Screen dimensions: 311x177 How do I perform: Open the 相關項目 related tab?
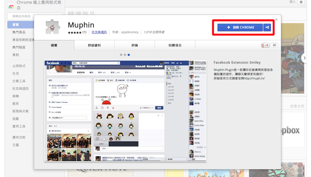click(x=175, y=45)
